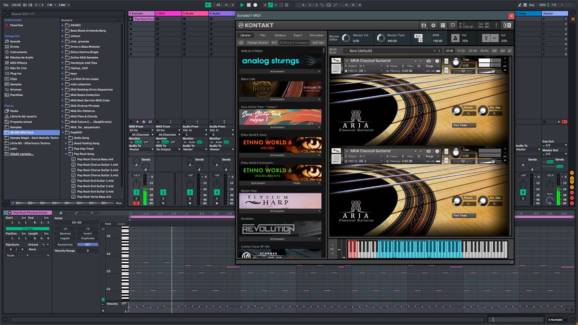Toggle Kontakt sidebar browser view icon
578x325 pixels.
click(507, 25)
